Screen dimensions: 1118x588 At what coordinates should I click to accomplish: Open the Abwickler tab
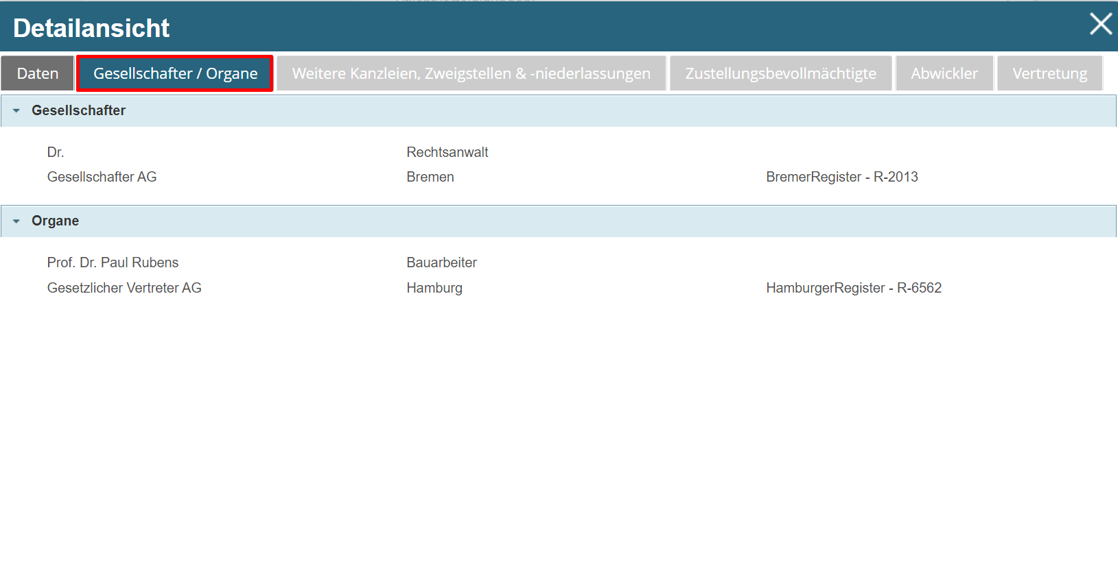pos(944,73)
